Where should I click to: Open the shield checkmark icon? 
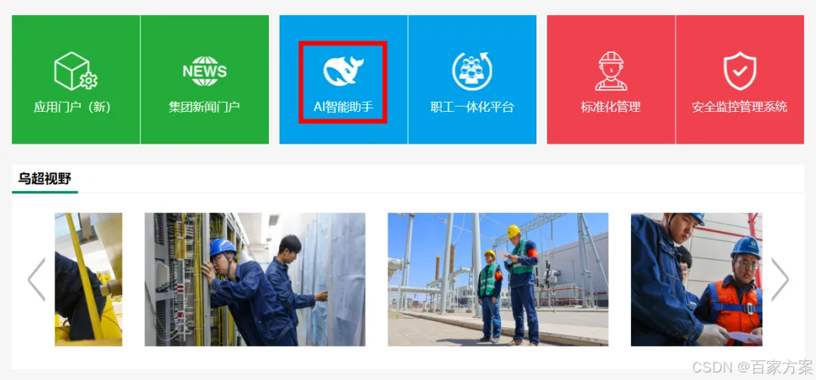pos(740,71)
